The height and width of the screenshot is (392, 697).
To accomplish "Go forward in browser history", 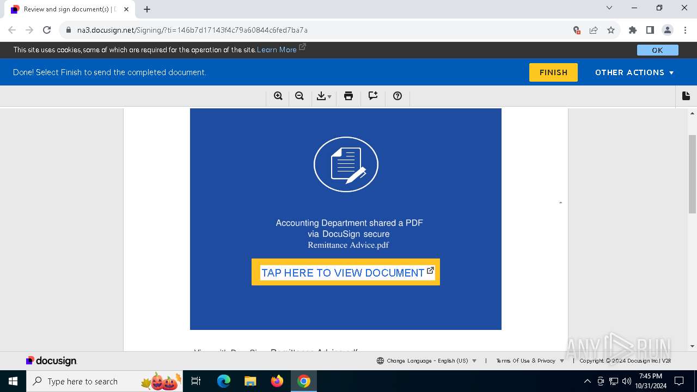I will pos(29,30).
